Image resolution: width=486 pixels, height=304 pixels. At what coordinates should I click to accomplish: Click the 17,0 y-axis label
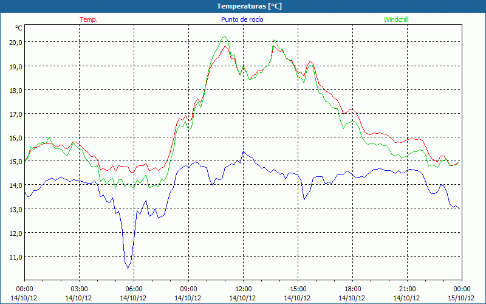[16, 114]
